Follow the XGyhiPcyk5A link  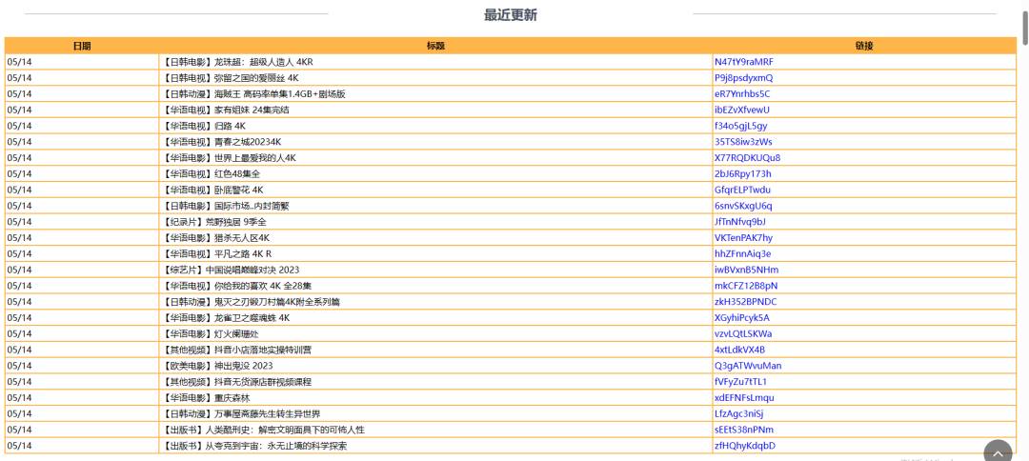coord(742,318)
